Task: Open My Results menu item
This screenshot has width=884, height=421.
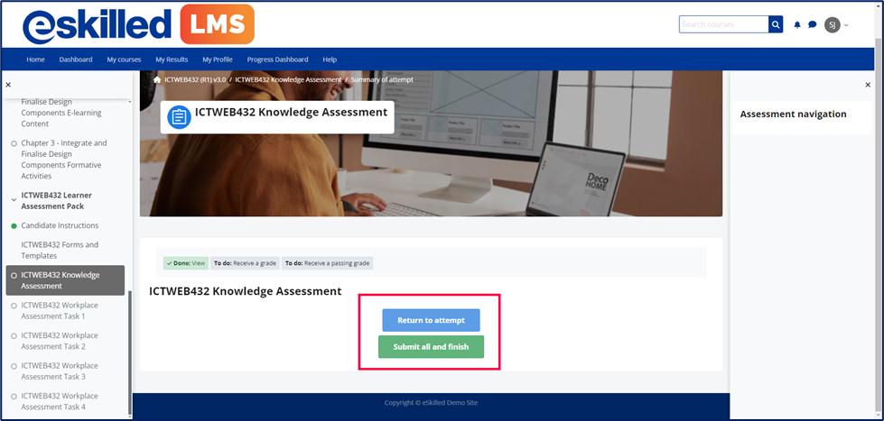Action: click(172, 59)
